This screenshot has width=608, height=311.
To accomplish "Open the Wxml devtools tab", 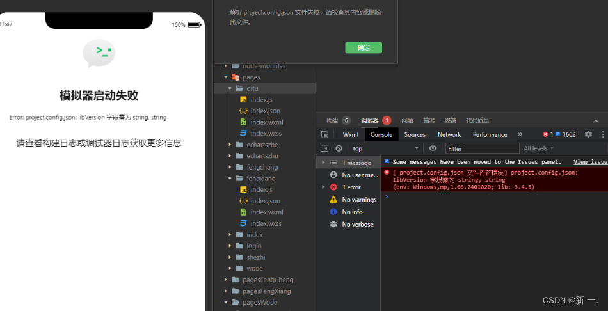I will 351,134.
